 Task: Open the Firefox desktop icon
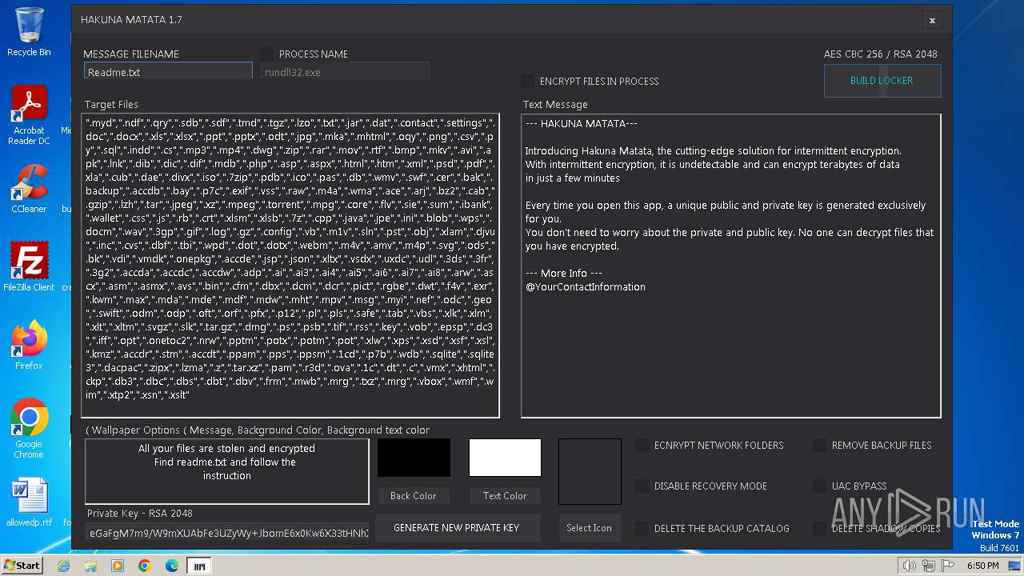(x=29, y=346)
